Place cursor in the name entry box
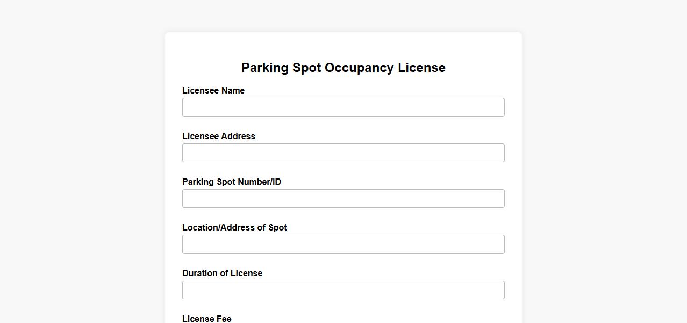 343,107
